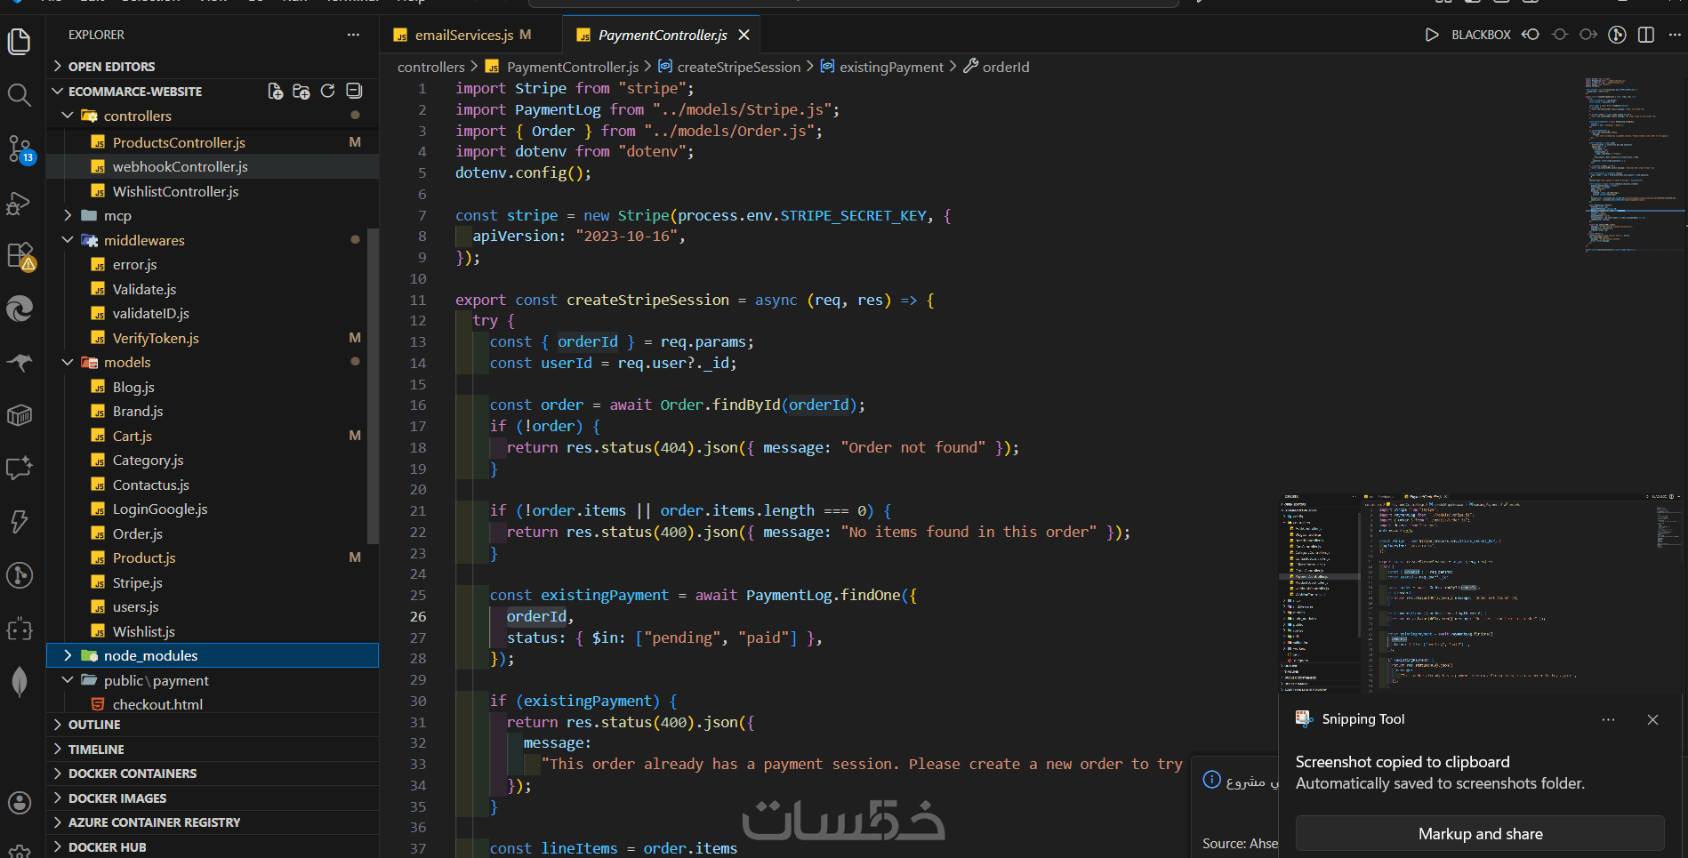Viewport: 1688px width, 858px height.
Task: Expand the DOCKER CONTAINERS section
Action: 213,774
